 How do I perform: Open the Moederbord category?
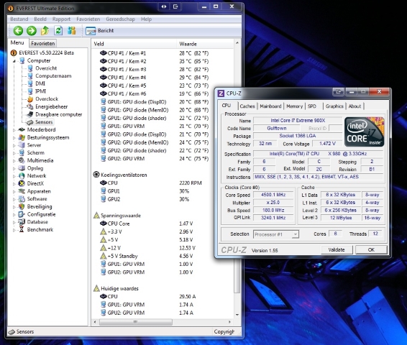tap(41, 129)
